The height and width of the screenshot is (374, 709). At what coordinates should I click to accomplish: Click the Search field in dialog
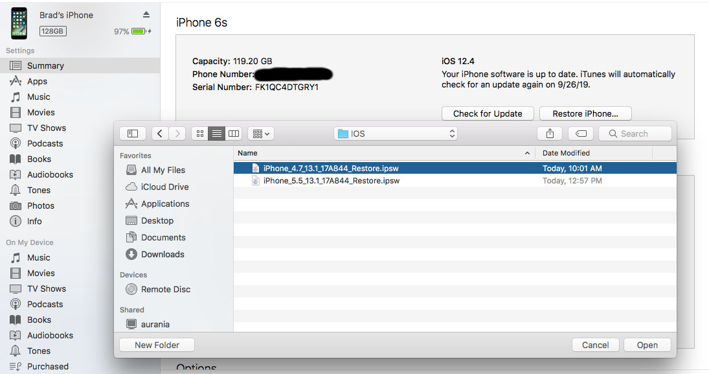635,134
